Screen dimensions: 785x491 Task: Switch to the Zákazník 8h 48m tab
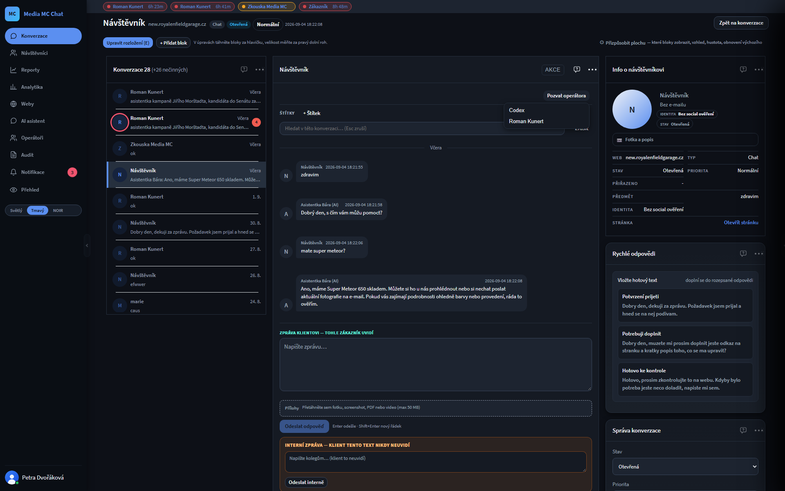tap(325, 7)
